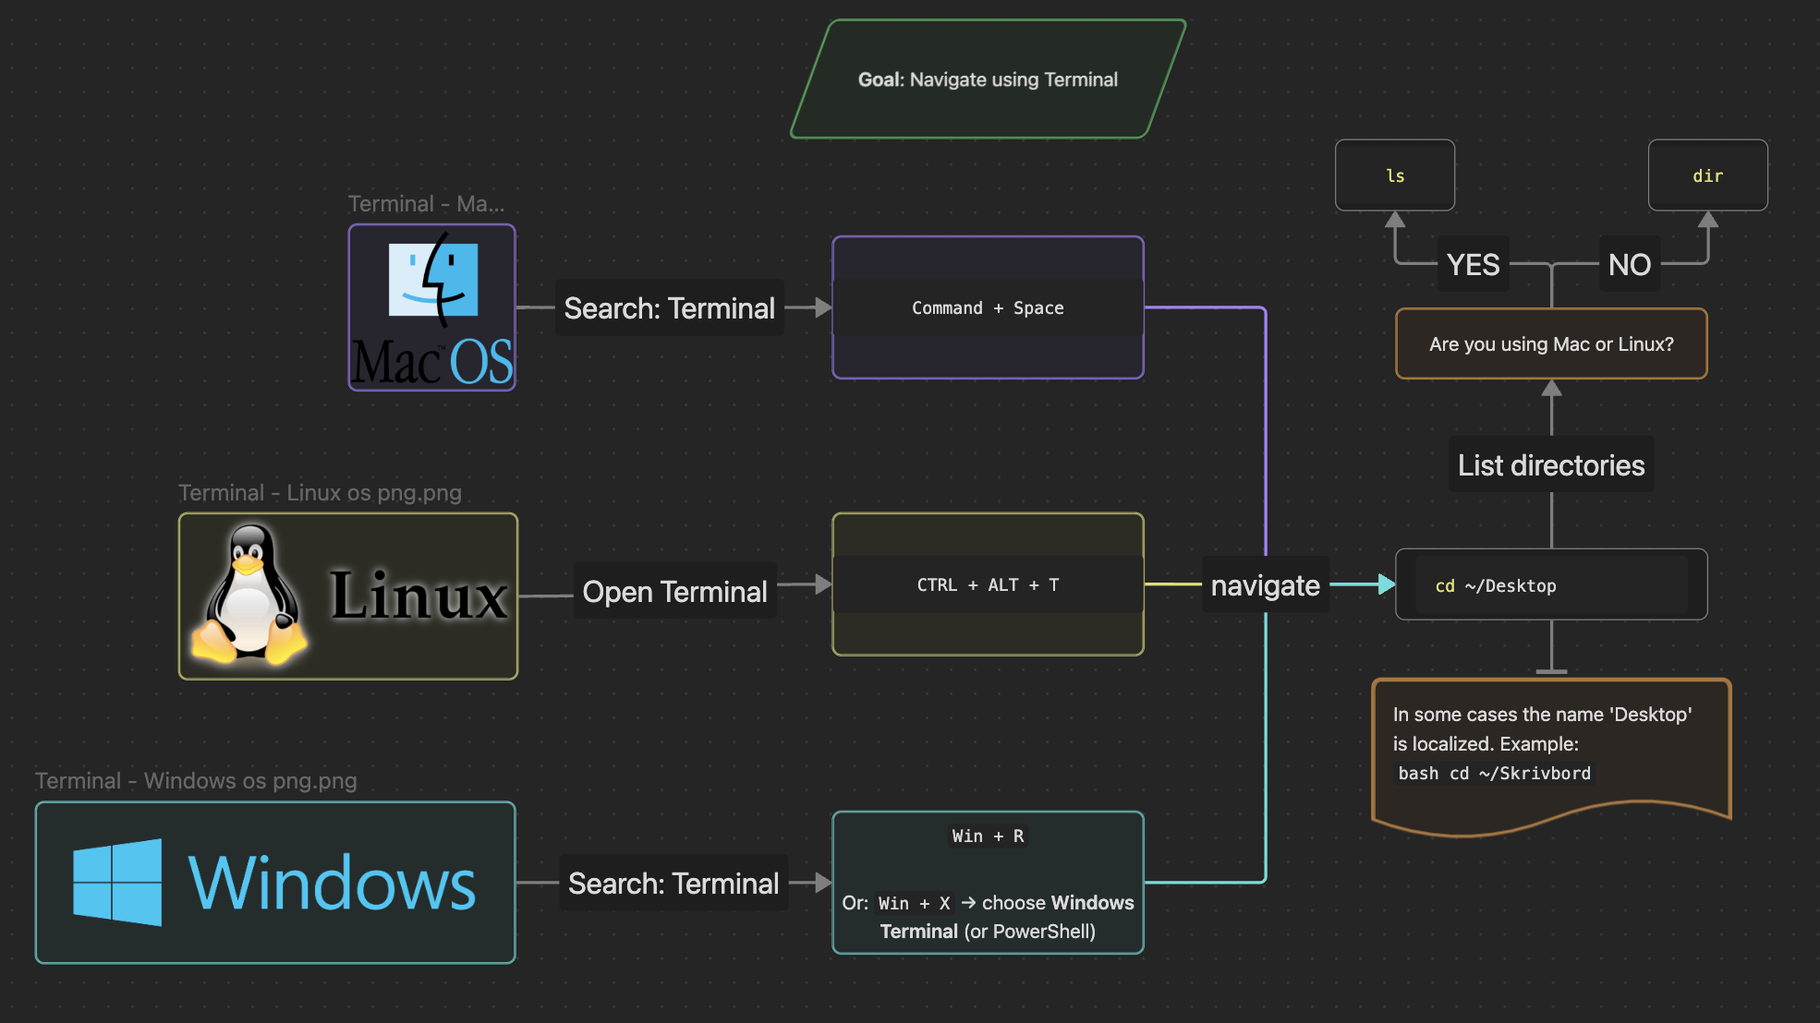
Task: Click the 'Win + R' shortcut label
Action: click(987, 836)
